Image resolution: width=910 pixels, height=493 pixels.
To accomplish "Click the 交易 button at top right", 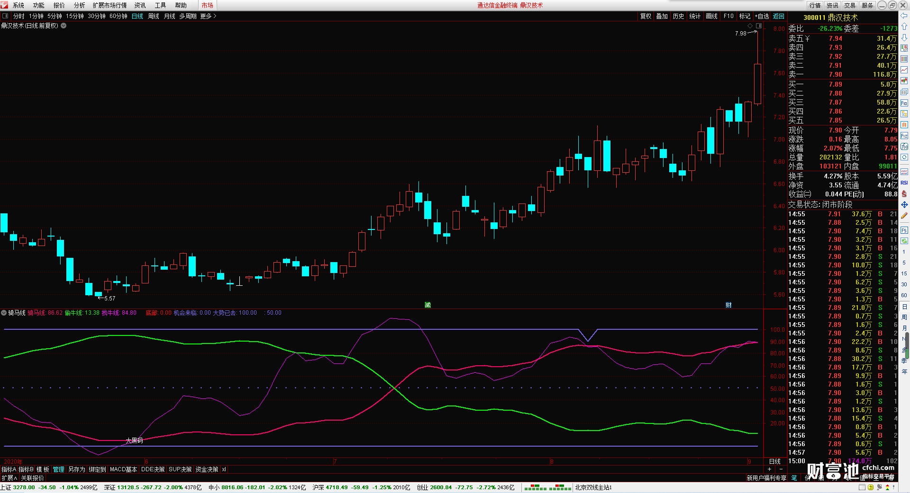I will tap(850, 5).
